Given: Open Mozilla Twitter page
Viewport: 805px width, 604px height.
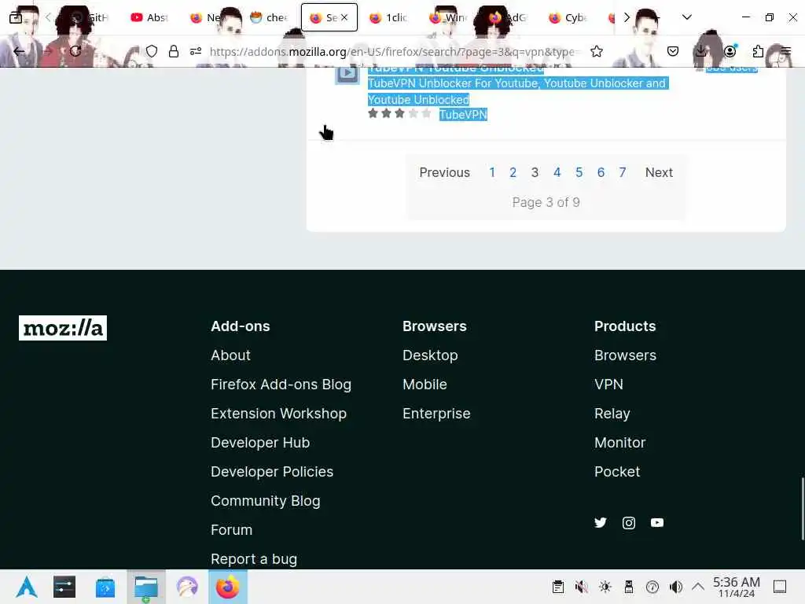Looking at the screenshot, I should pyautogui.click(x=600, y=523).
